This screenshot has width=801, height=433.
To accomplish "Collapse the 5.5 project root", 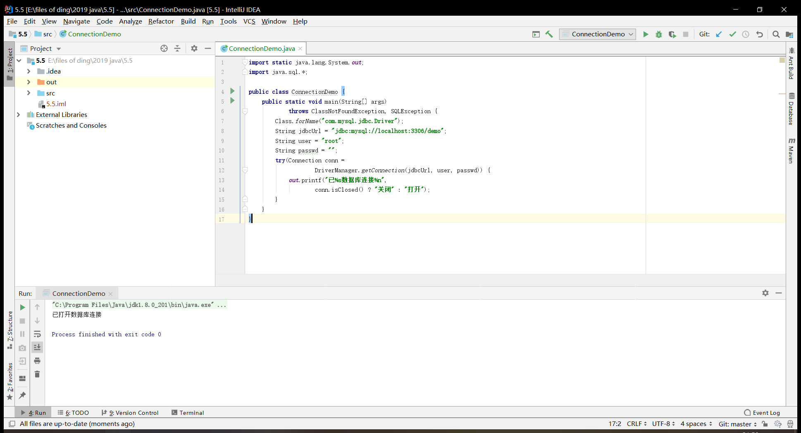I will [x=19, y=60].
